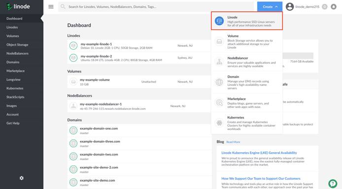Click the Kubernetes icon in the Create menu
The image size is (342, 189).
(219, 123)
